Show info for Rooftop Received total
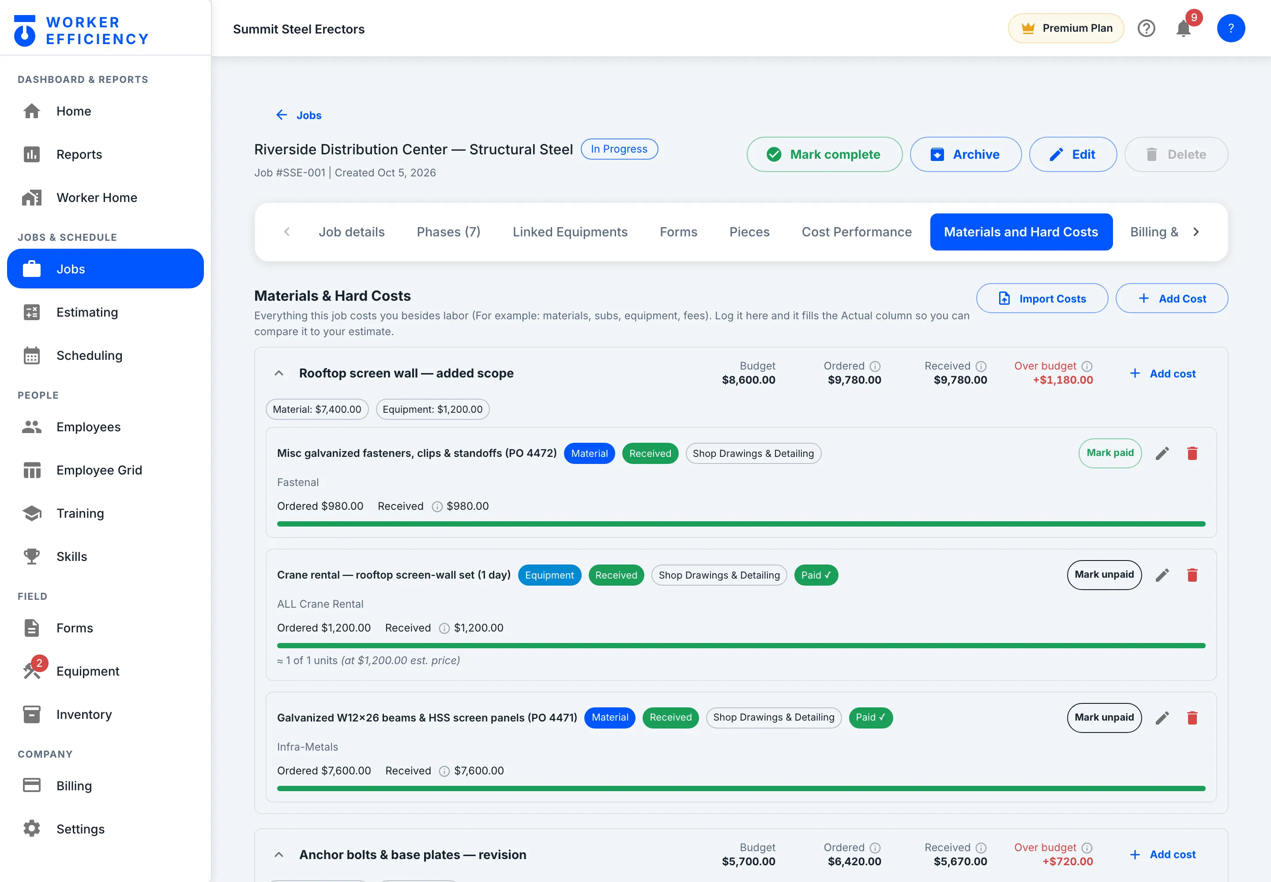This screenshot has height=882, width=1271. [981, 366]
